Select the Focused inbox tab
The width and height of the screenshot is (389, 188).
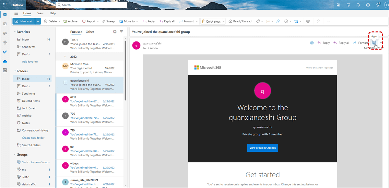(76, 32)
